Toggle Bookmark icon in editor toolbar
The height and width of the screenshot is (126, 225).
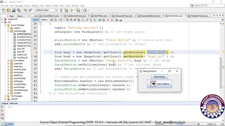(x=95, y=20)
